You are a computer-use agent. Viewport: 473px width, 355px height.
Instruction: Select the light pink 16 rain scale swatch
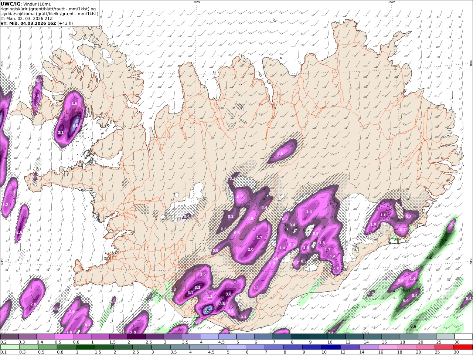pos(388,347)
